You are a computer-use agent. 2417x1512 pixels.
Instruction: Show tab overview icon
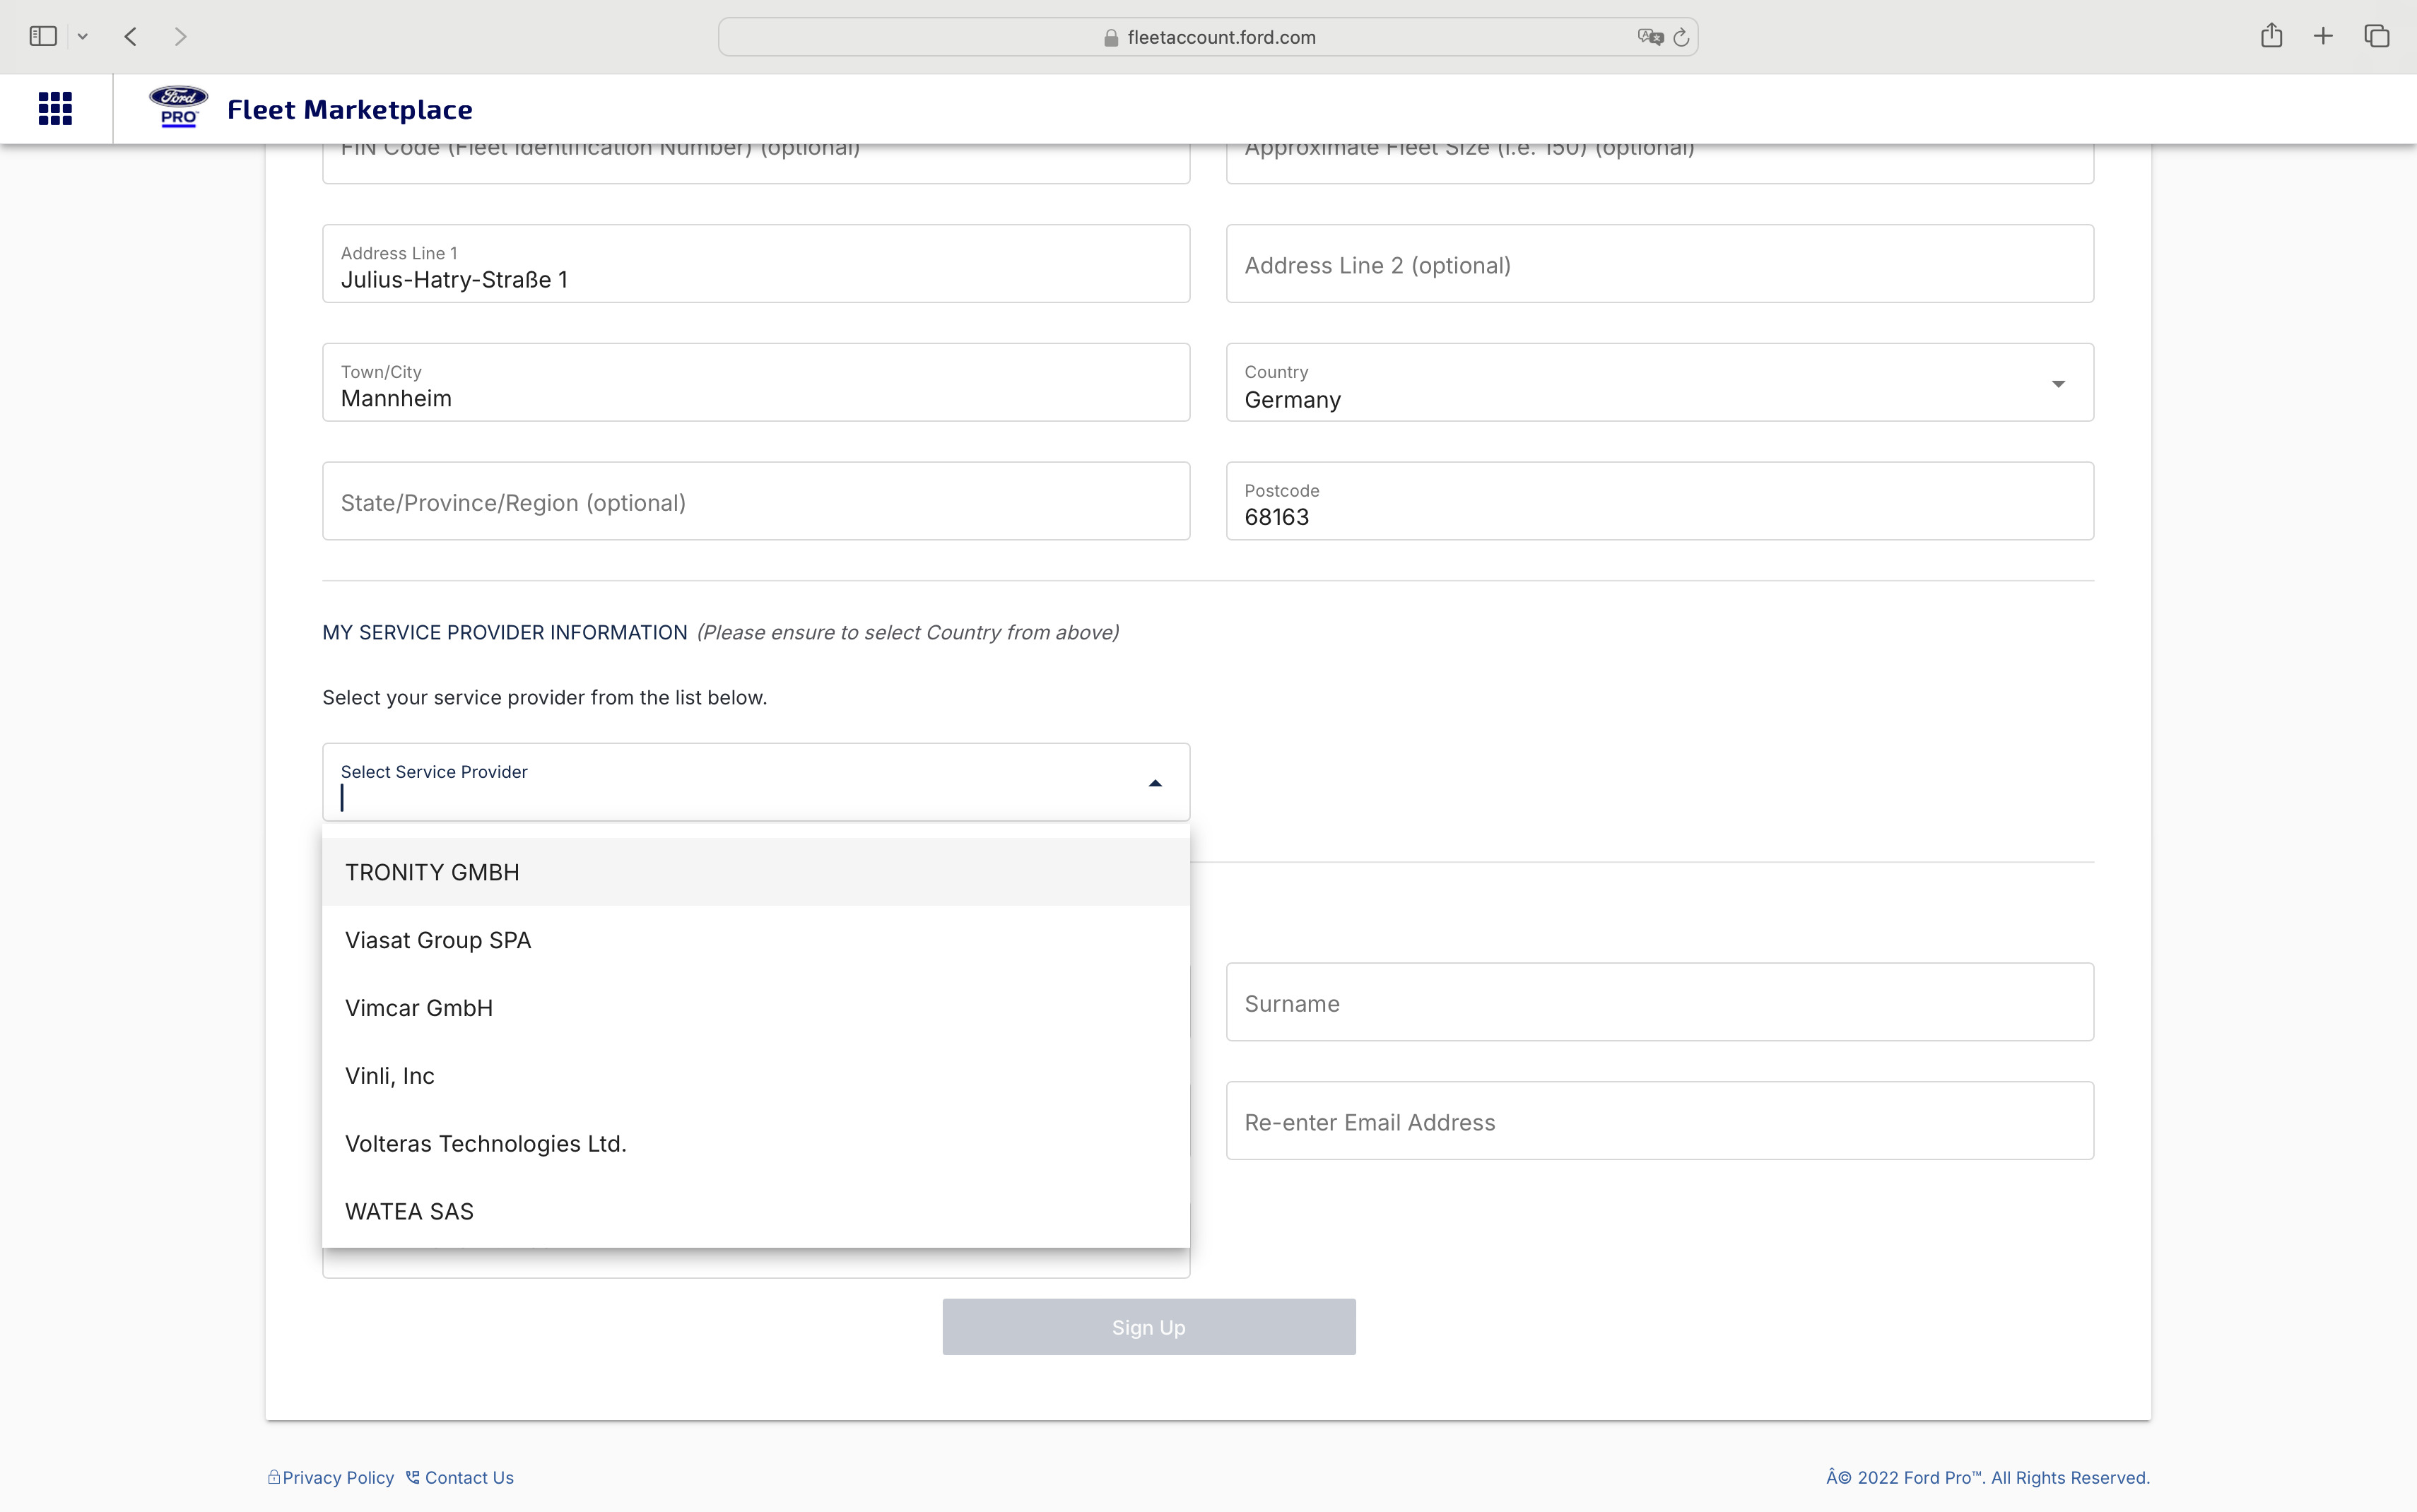coord(2377,36)
